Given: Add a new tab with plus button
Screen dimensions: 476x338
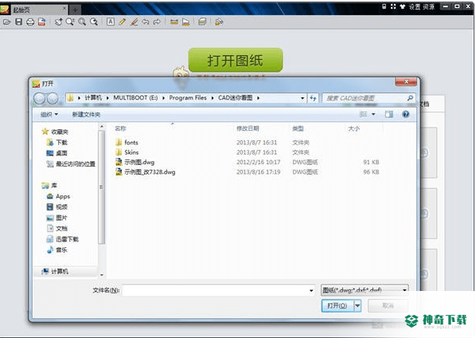Looking at the screenshot, I should [75, 10].
